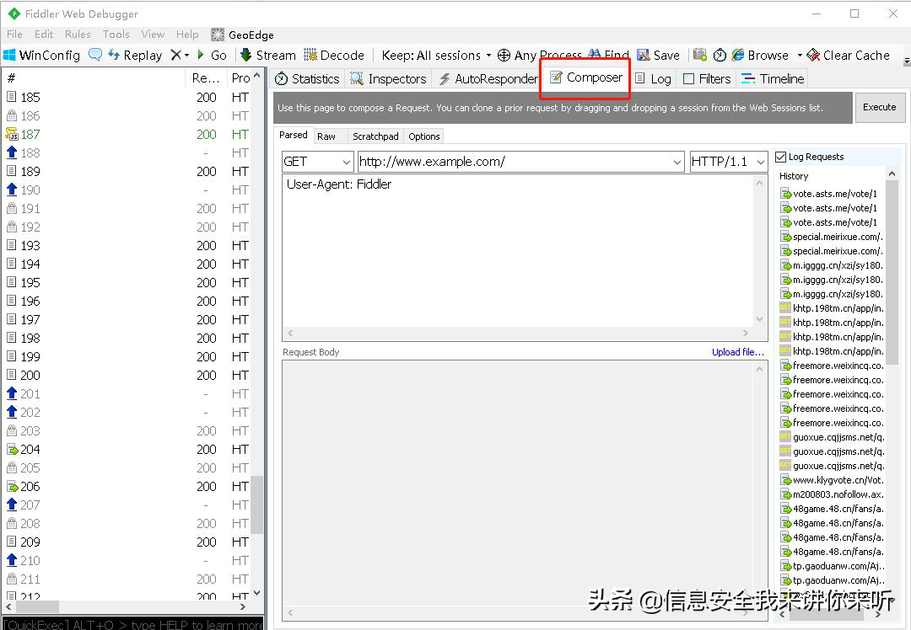
Task: Select first vote.asts.me/vote/1 history entry
Action: (x=829, y=194)
